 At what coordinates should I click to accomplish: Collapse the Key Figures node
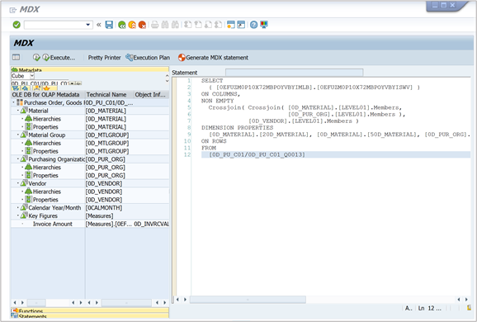(18, 215)
